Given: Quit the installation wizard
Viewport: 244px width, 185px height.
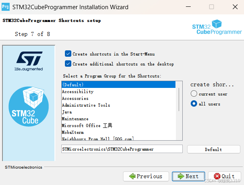Looking at the screenshot, I should pos(224,176).
